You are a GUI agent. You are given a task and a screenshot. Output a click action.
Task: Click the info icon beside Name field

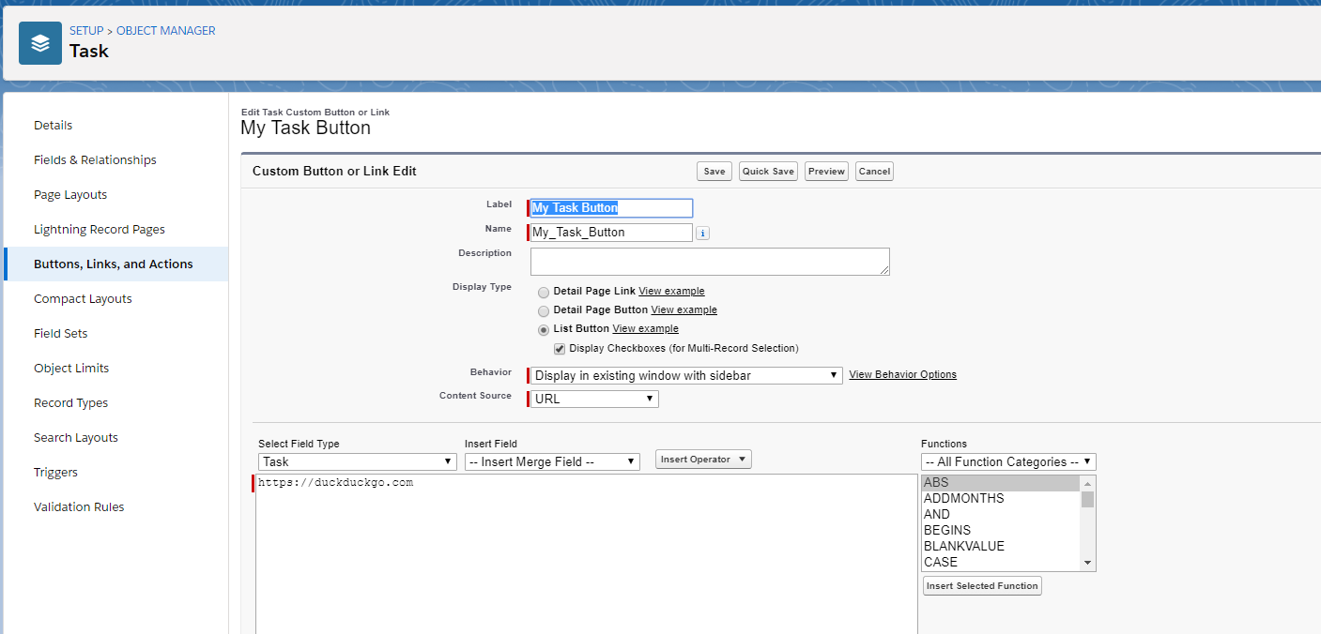point(702,234)
